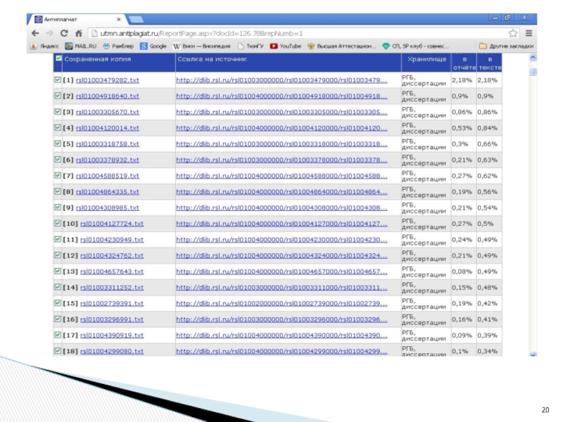This screenshot has height=422, width=563.
Task: Open the MAIL.RU bookmark
Action: (80, 46)
